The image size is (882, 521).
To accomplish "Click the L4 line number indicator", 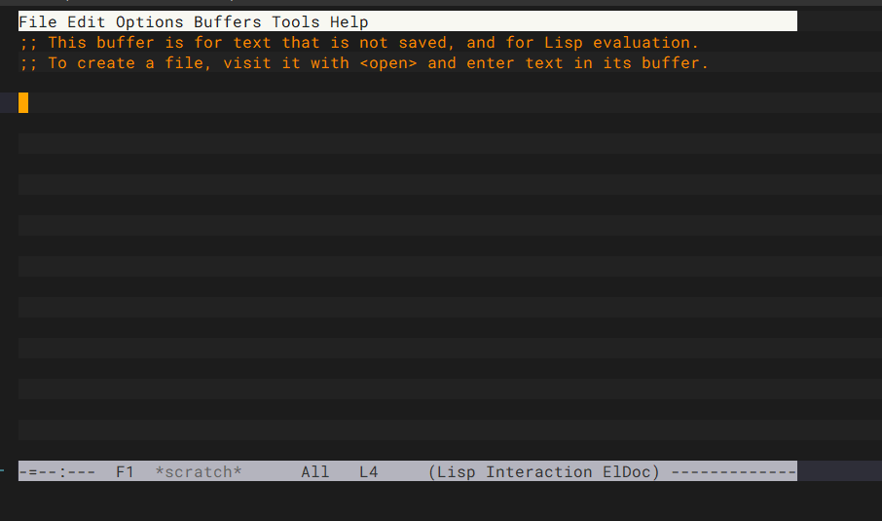I will 368,472.
